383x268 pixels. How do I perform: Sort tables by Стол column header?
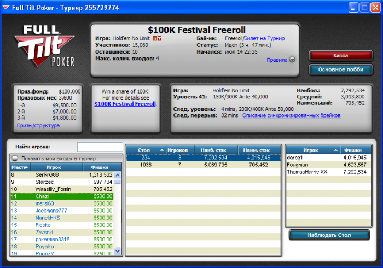(146, 150)
